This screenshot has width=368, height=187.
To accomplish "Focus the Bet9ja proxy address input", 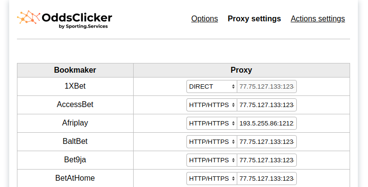I will click(267, 160).
